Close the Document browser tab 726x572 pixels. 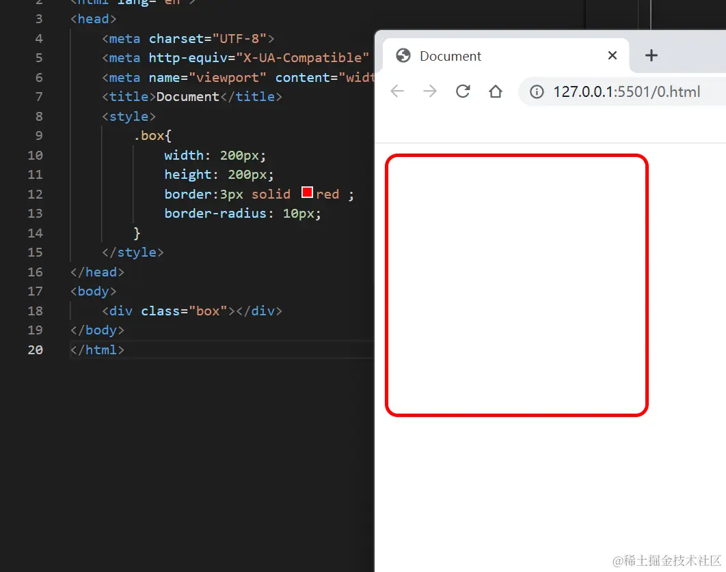click(612, 55)
